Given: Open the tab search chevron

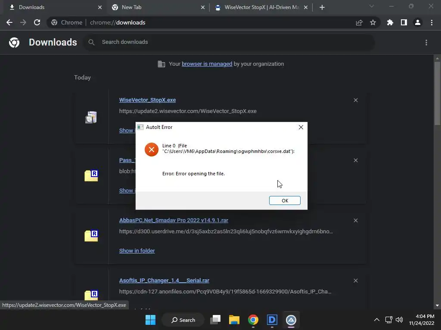Looking at the screenshot, I should (x=372, y=6).
